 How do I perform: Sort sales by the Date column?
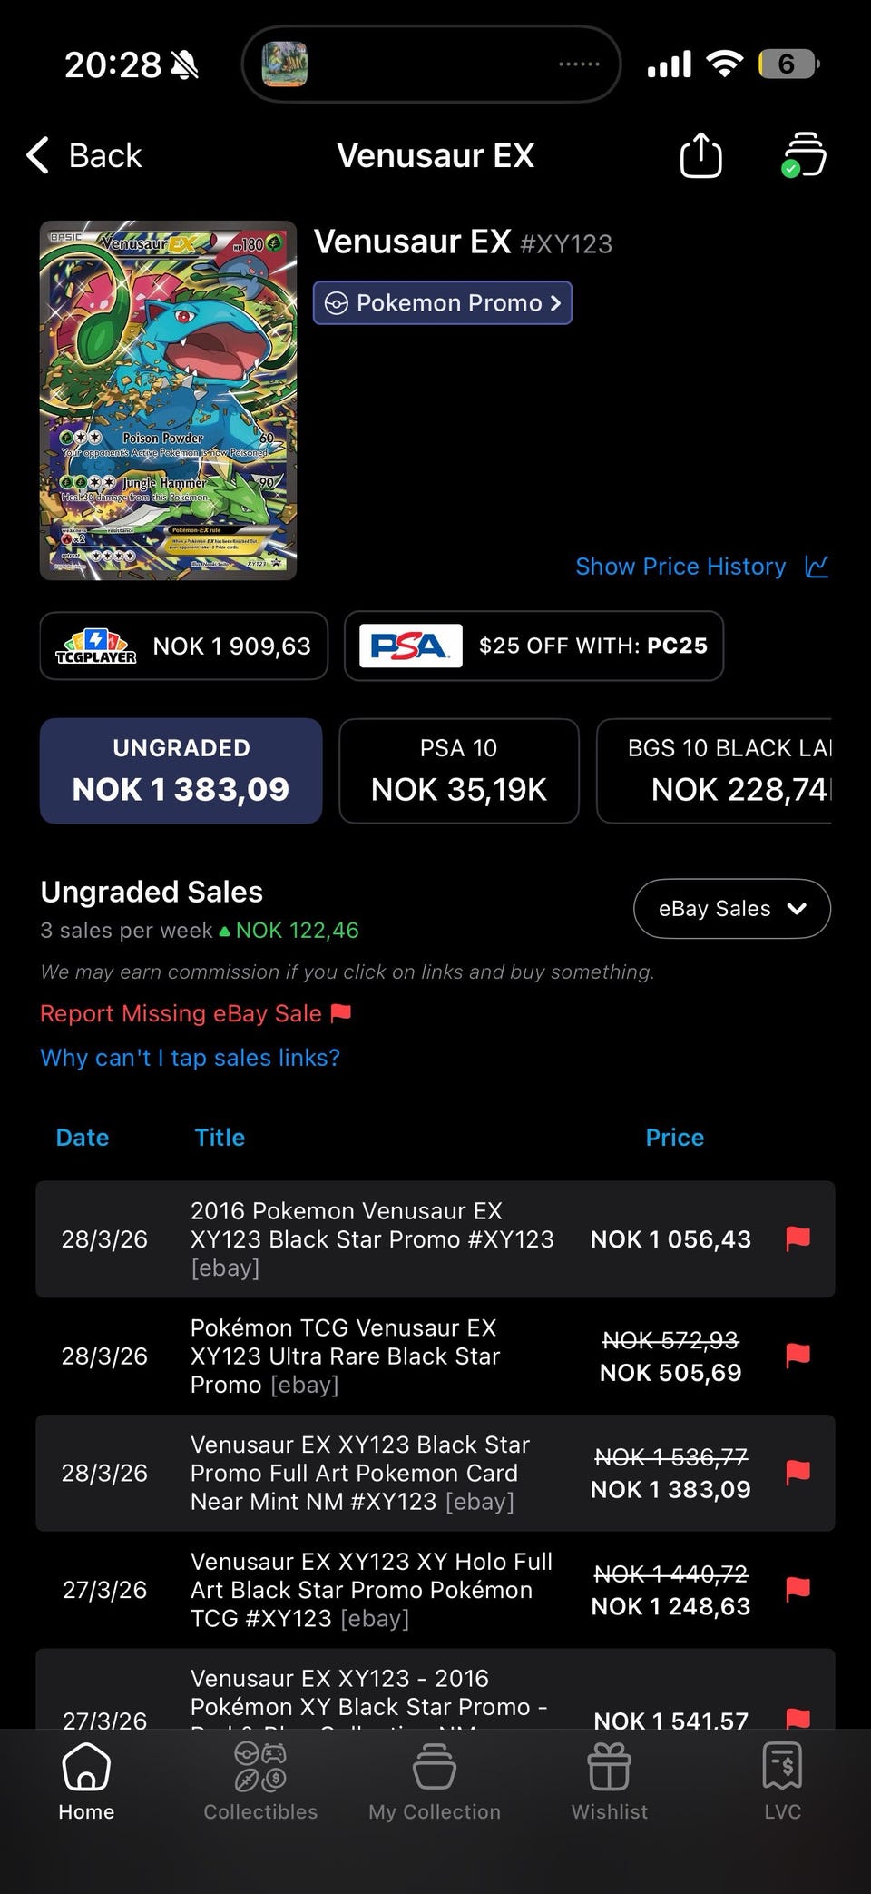point(83,1138)
